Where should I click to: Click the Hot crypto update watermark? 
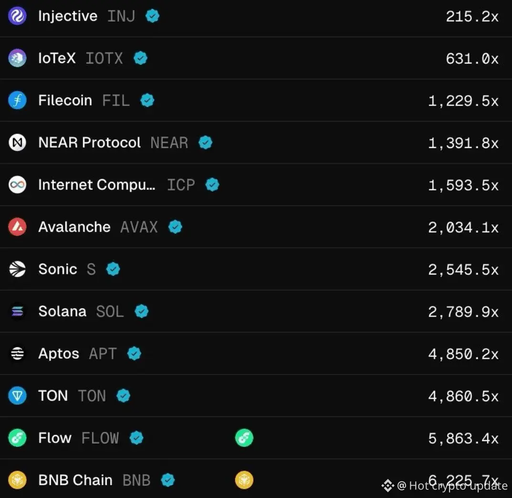click(x=451, y=486)
